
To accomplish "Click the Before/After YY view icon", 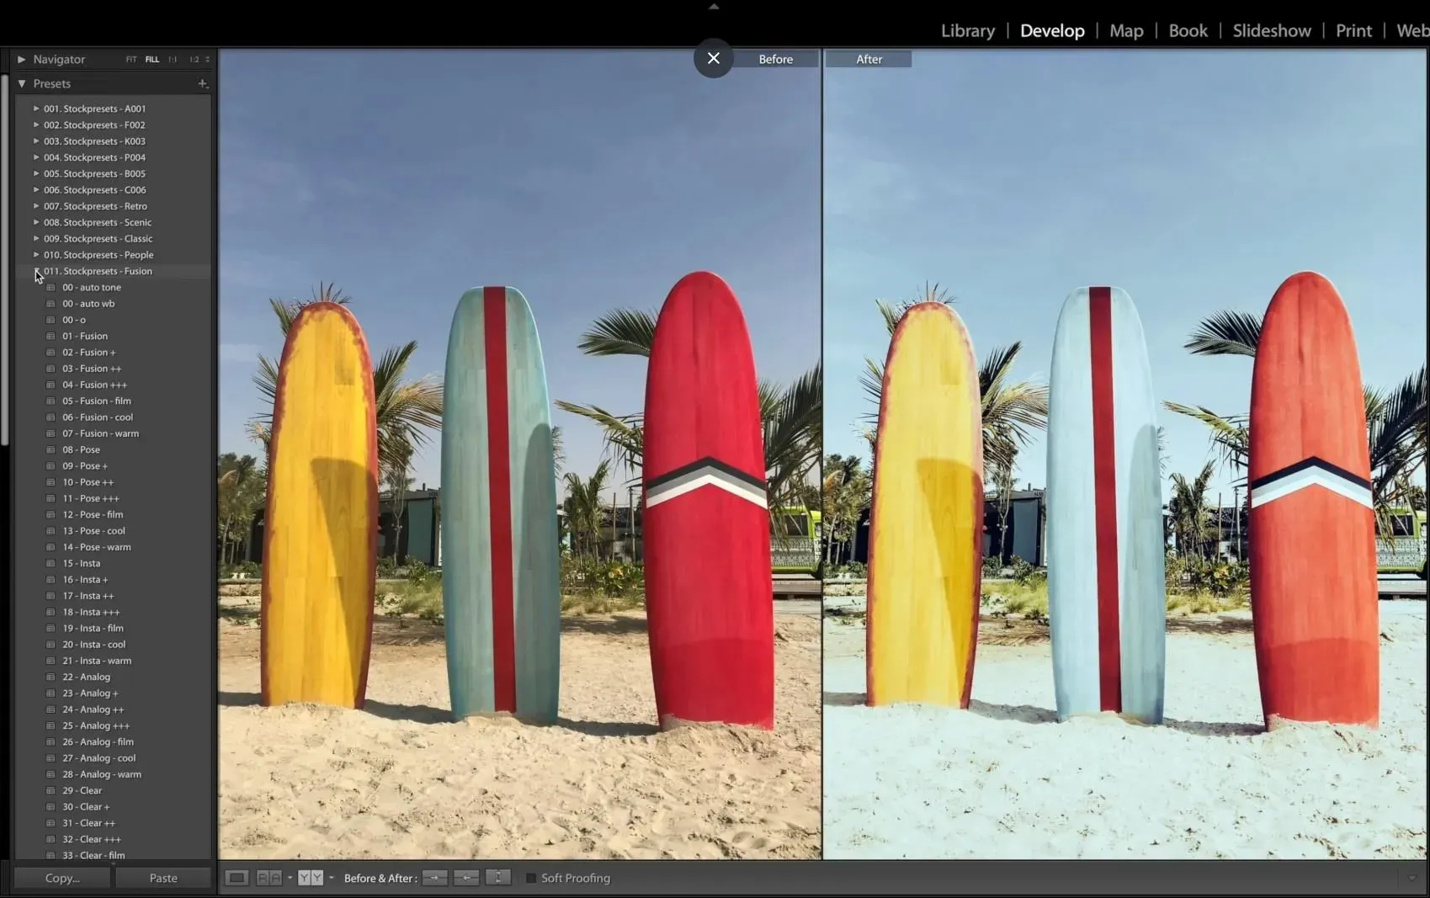I will click(x=311, y=878).
